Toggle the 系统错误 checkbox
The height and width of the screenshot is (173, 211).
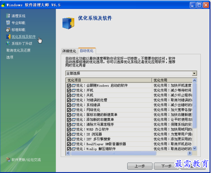[x=69, y=105]
